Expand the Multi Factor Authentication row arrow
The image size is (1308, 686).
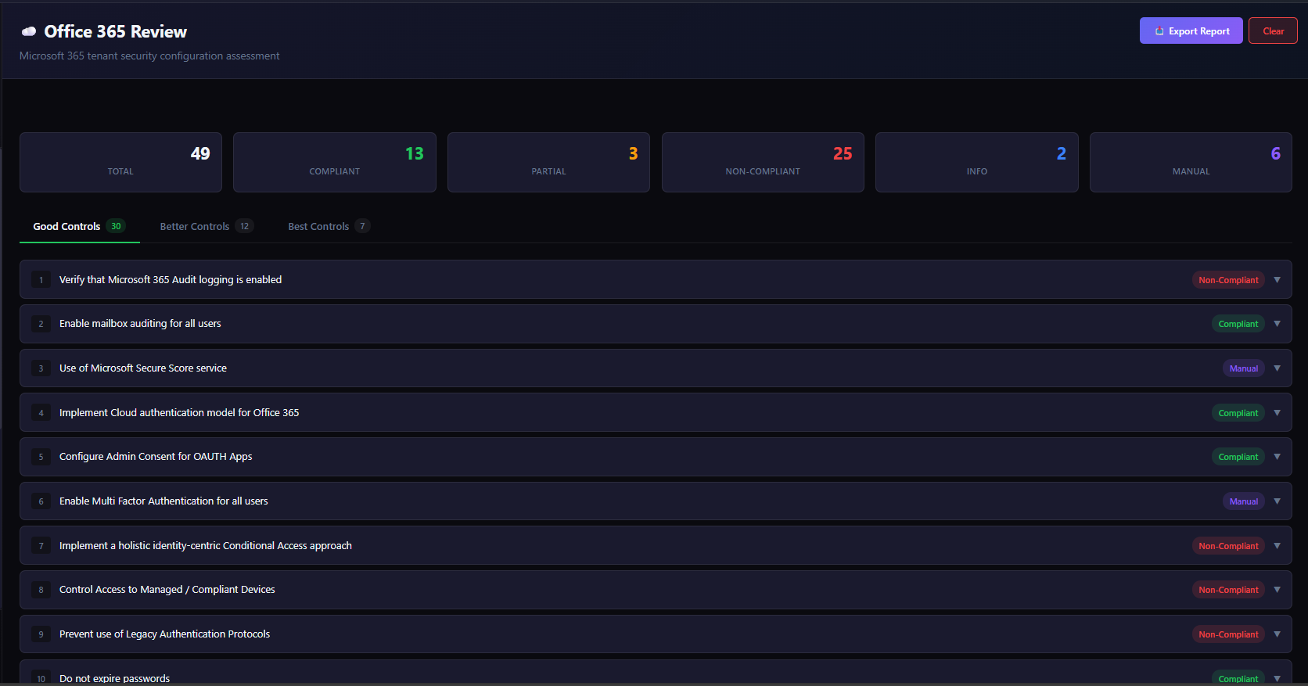1277,501
